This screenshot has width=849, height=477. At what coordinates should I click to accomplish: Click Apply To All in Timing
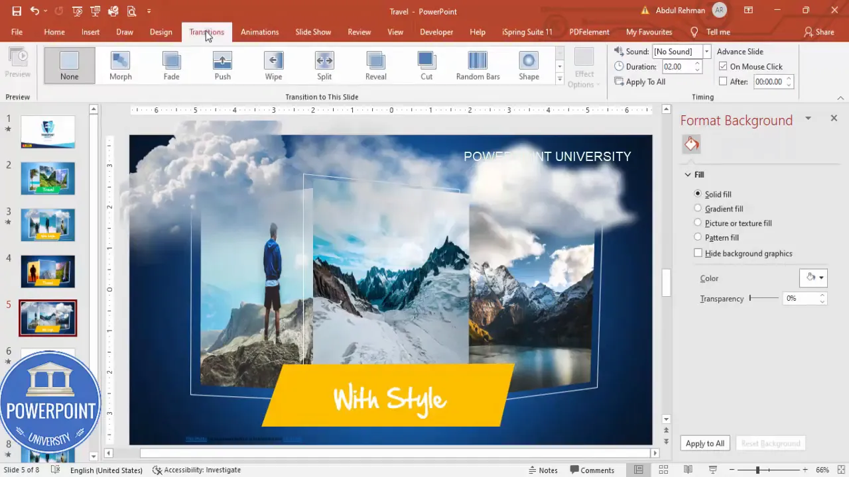click(640, 81)
